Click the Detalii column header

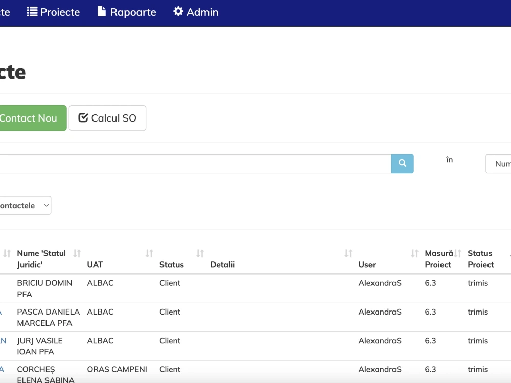[x=222, y=265]
